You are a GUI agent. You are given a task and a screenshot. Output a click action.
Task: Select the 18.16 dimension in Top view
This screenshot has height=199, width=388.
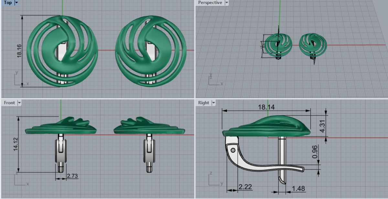(19, 51)
